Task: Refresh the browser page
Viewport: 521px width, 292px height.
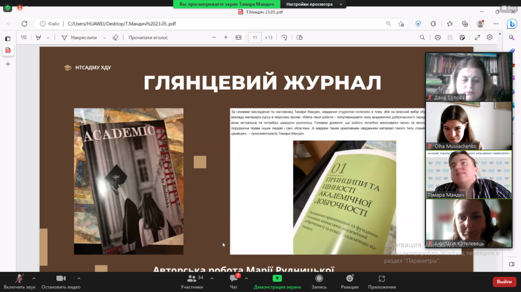Action: [x=24, y=24]
